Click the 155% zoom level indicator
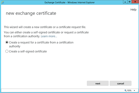Screen dimensions: 139x93 pos(129,90)
